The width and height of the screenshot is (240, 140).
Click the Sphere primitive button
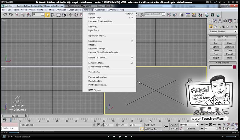point(216,47)
